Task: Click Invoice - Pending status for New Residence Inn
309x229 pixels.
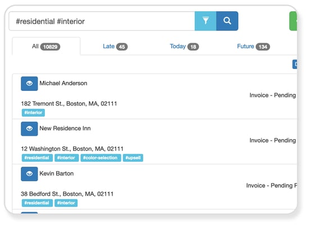Action: (x=272, y=140)
